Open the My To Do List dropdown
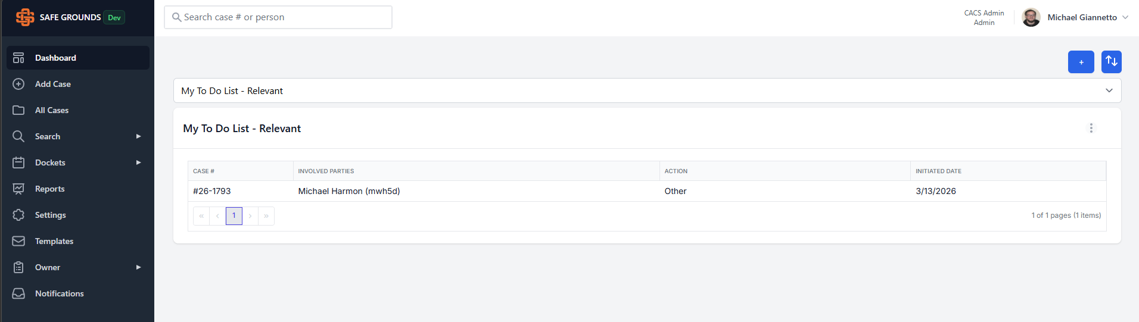Viewport: 1139px width, 322px height. [x=647, y=90]
